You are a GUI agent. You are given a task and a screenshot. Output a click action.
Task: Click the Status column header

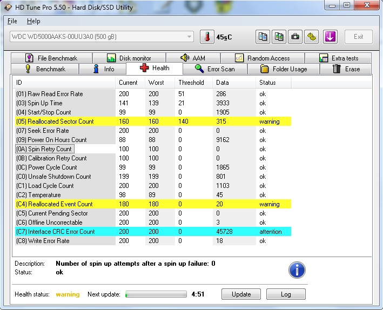273,83
